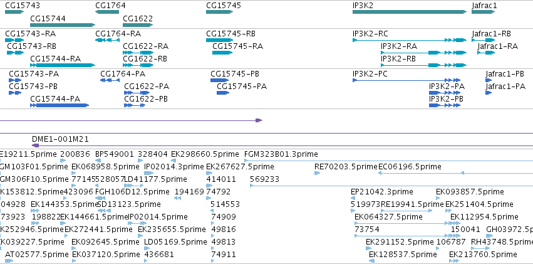Image resolution: width=533 pixels, height=264 pixels.
Task: Click the IP02014.5prime EST label
Action: (x=158, y=217)
